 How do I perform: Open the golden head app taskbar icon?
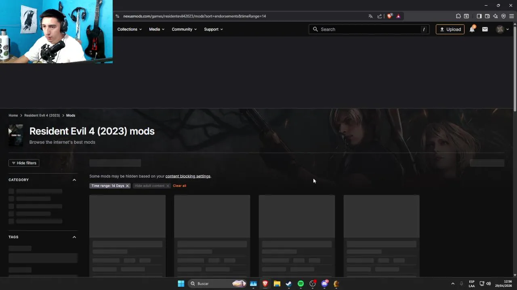click(x=336, y=284)
